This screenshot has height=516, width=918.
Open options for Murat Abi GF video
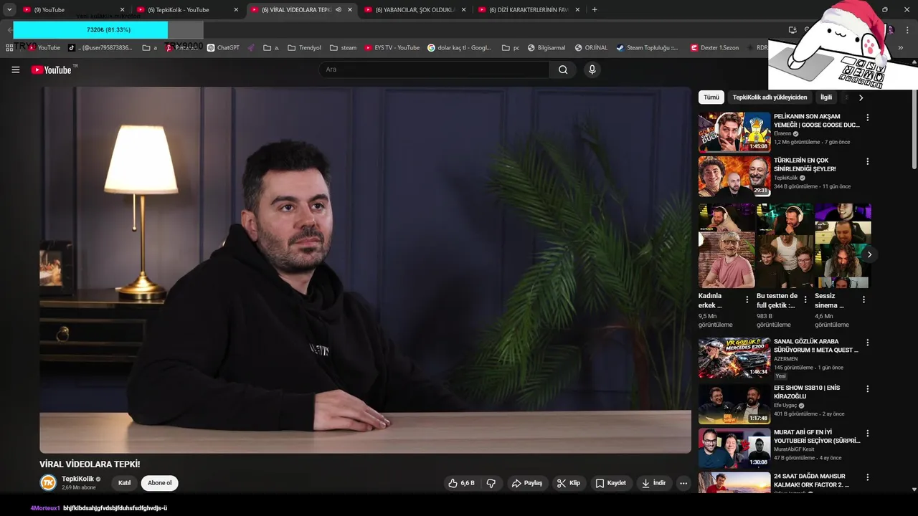tap(868, 434)
